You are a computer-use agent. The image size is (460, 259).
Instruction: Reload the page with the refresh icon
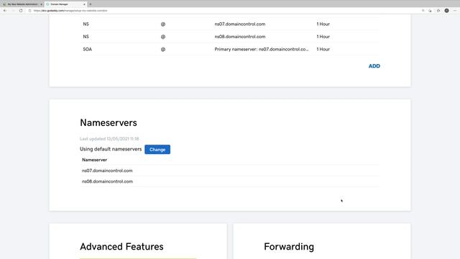coord(21,11)
